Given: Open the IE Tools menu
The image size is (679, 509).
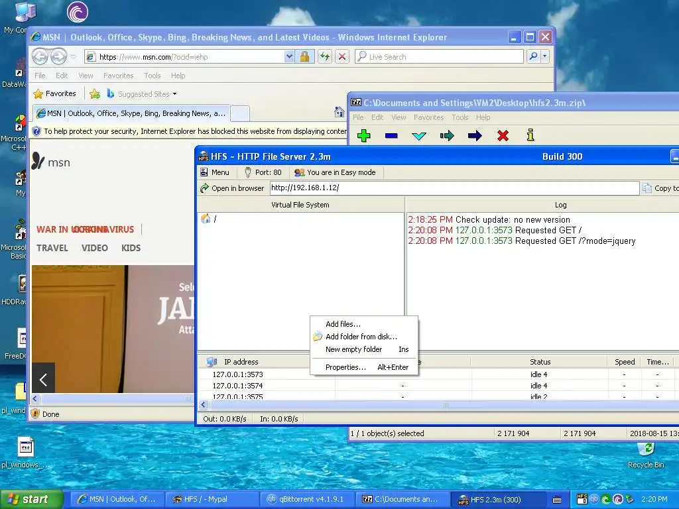Looking at the screenshot, I should (153, 76).
